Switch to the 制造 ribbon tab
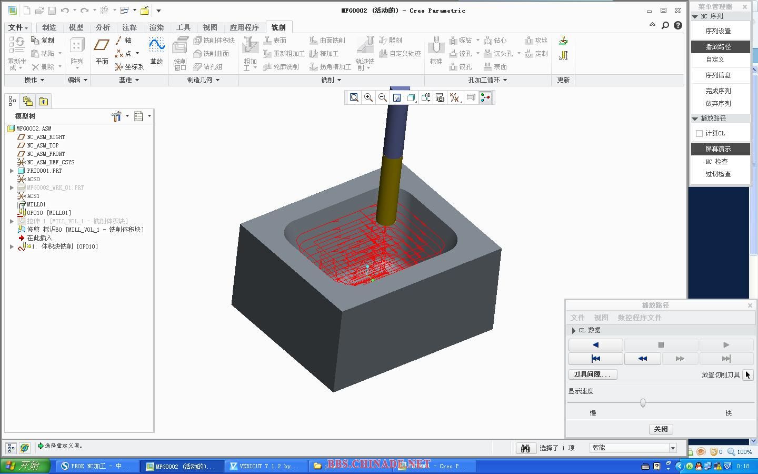758x474 pixels. click(49, 27)
